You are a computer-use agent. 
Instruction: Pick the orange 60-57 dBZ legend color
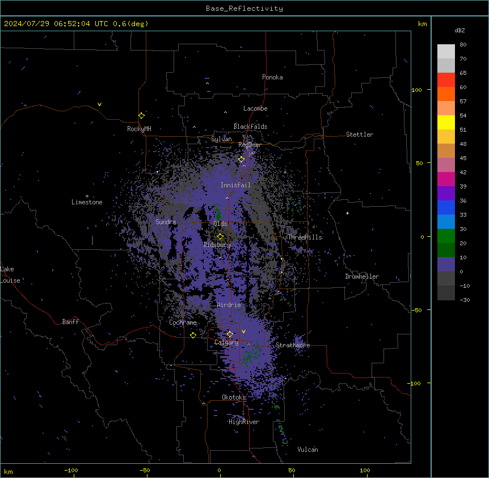tap(446, 94)
